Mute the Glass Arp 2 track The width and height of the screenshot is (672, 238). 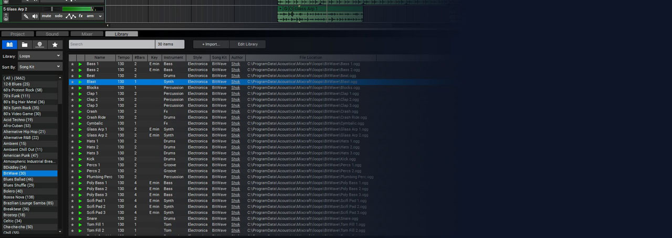point(47,16)
